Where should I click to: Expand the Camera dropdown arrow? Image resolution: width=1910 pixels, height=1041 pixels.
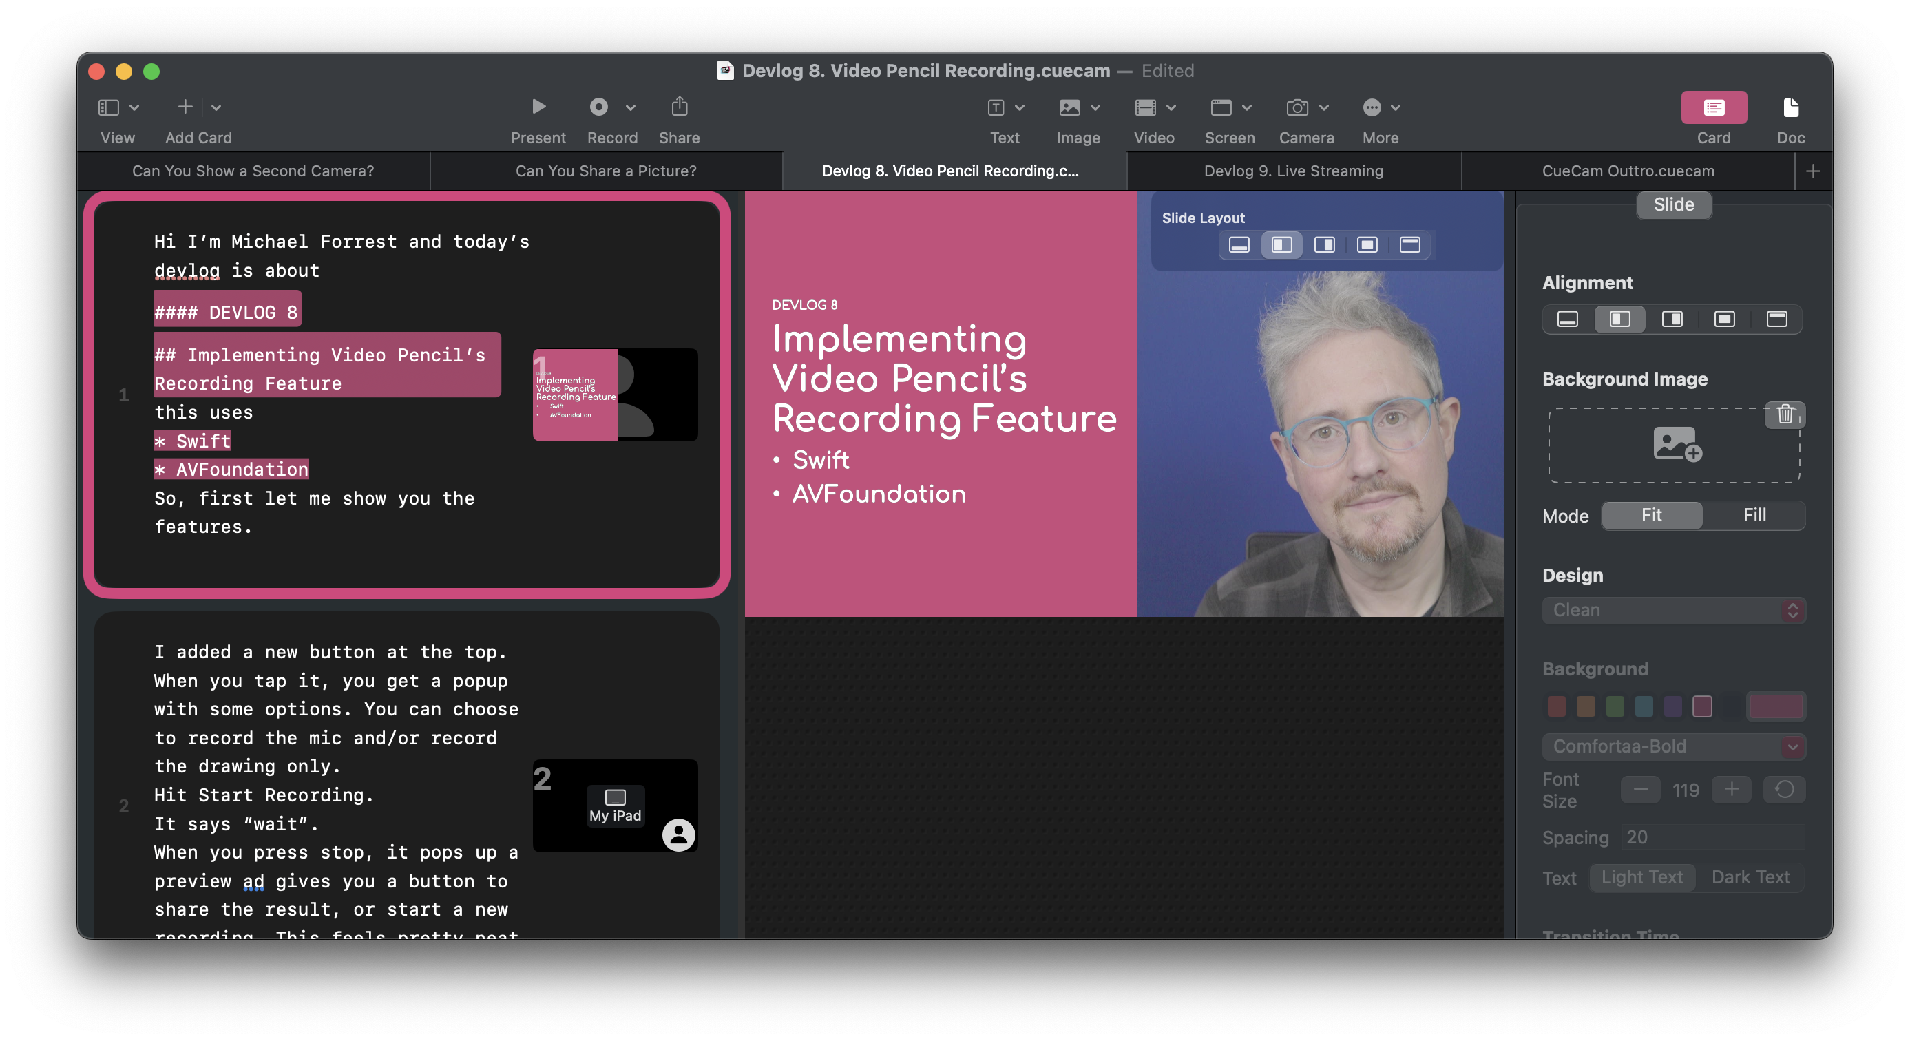point(1323,107)
